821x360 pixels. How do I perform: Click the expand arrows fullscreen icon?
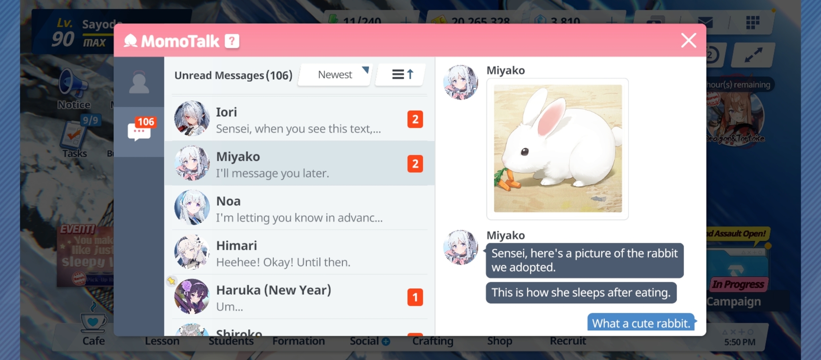(753, 55)
